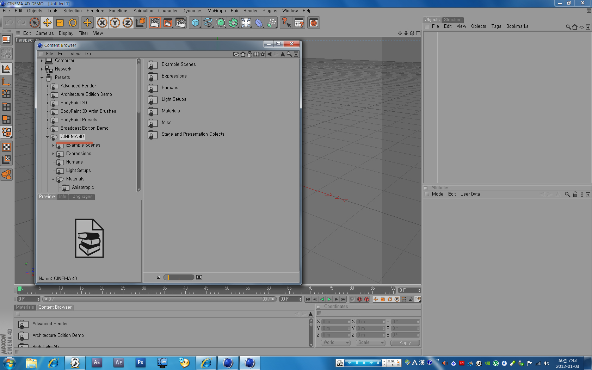Viewport: 592px width, 370px height.
Task: Adjust the thumbnail size slider in browser
Action: 179,277
